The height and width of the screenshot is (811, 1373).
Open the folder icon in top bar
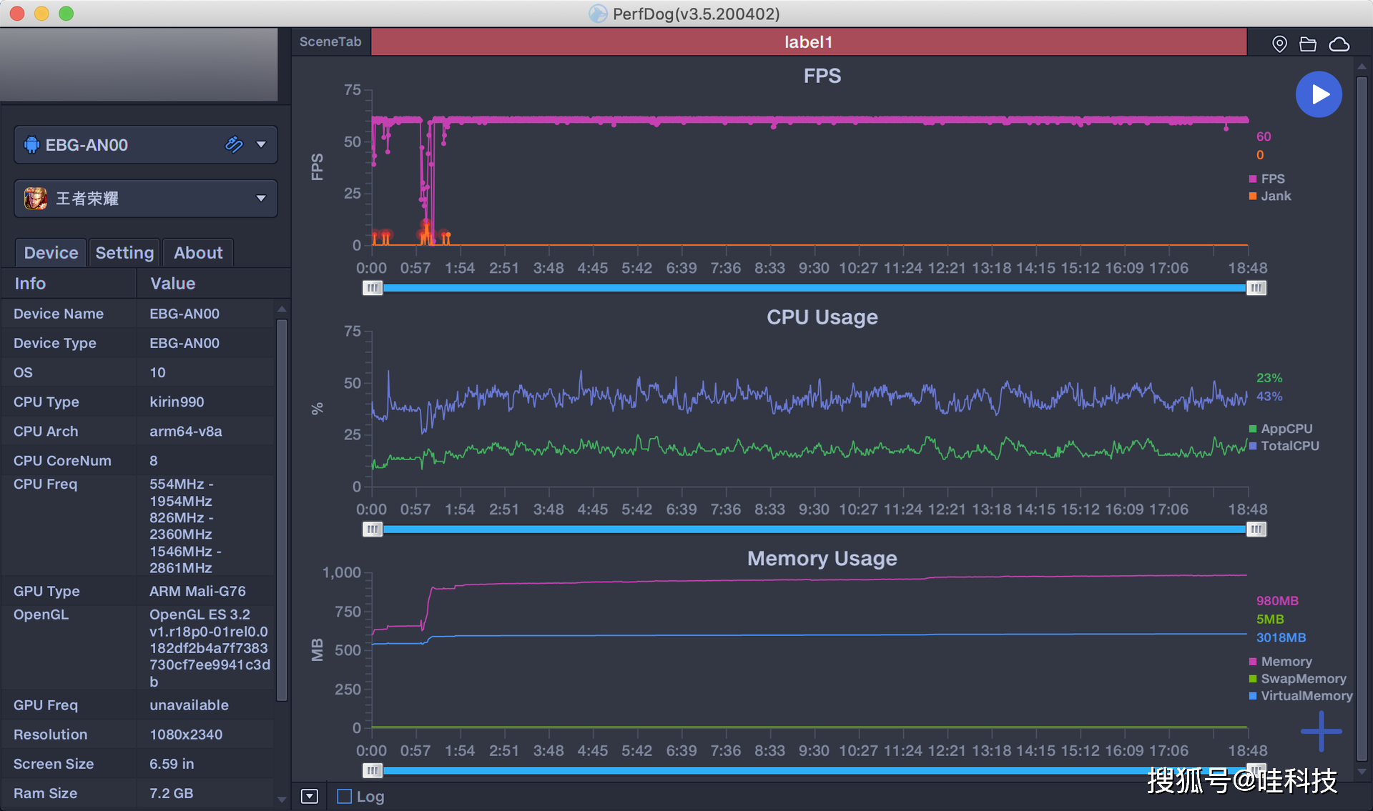[1308, 44]
